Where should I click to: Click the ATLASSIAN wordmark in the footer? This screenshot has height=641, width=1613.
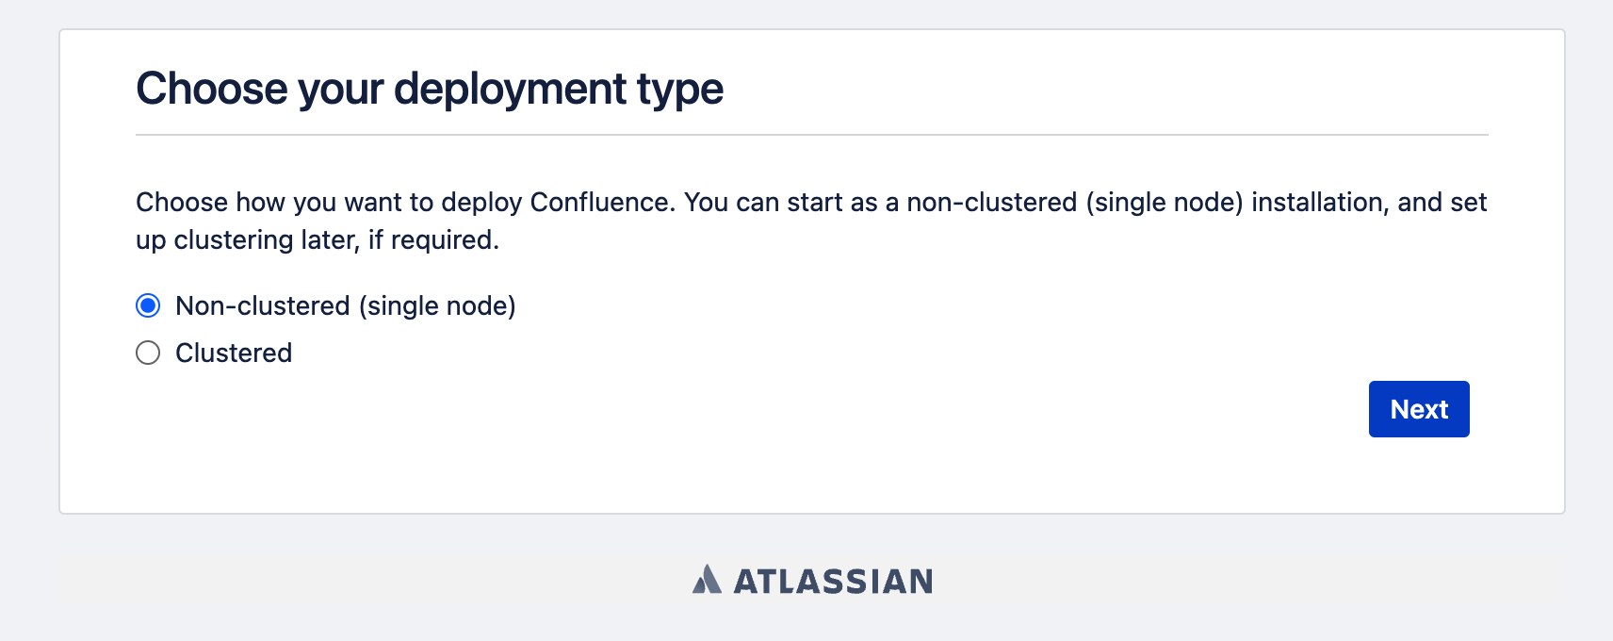click(x=833, y=581)
